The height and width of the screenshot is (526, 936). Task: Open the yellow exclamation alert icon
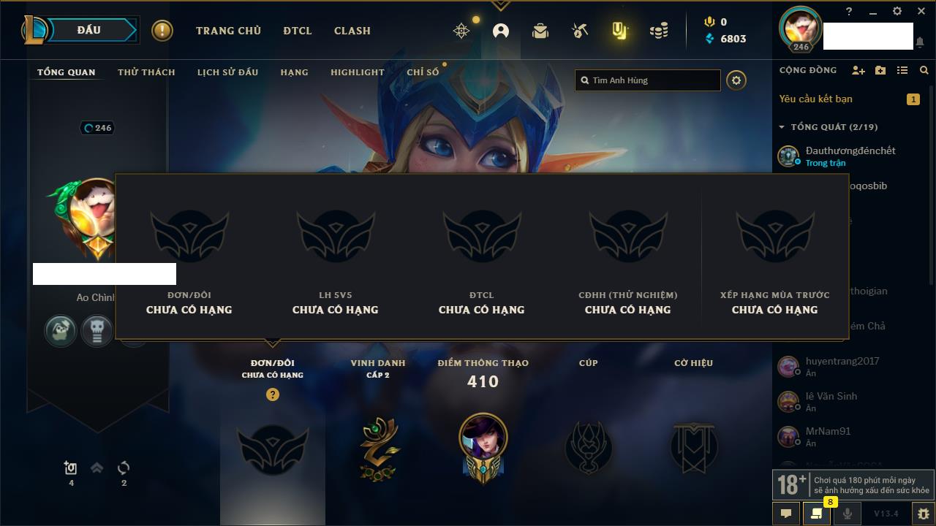pyautogui.click(x=162, y=31)
